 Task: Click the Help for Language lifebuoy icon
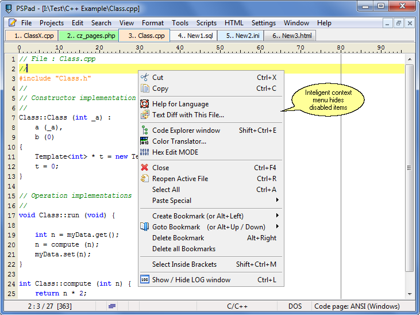tap(145, 104)
